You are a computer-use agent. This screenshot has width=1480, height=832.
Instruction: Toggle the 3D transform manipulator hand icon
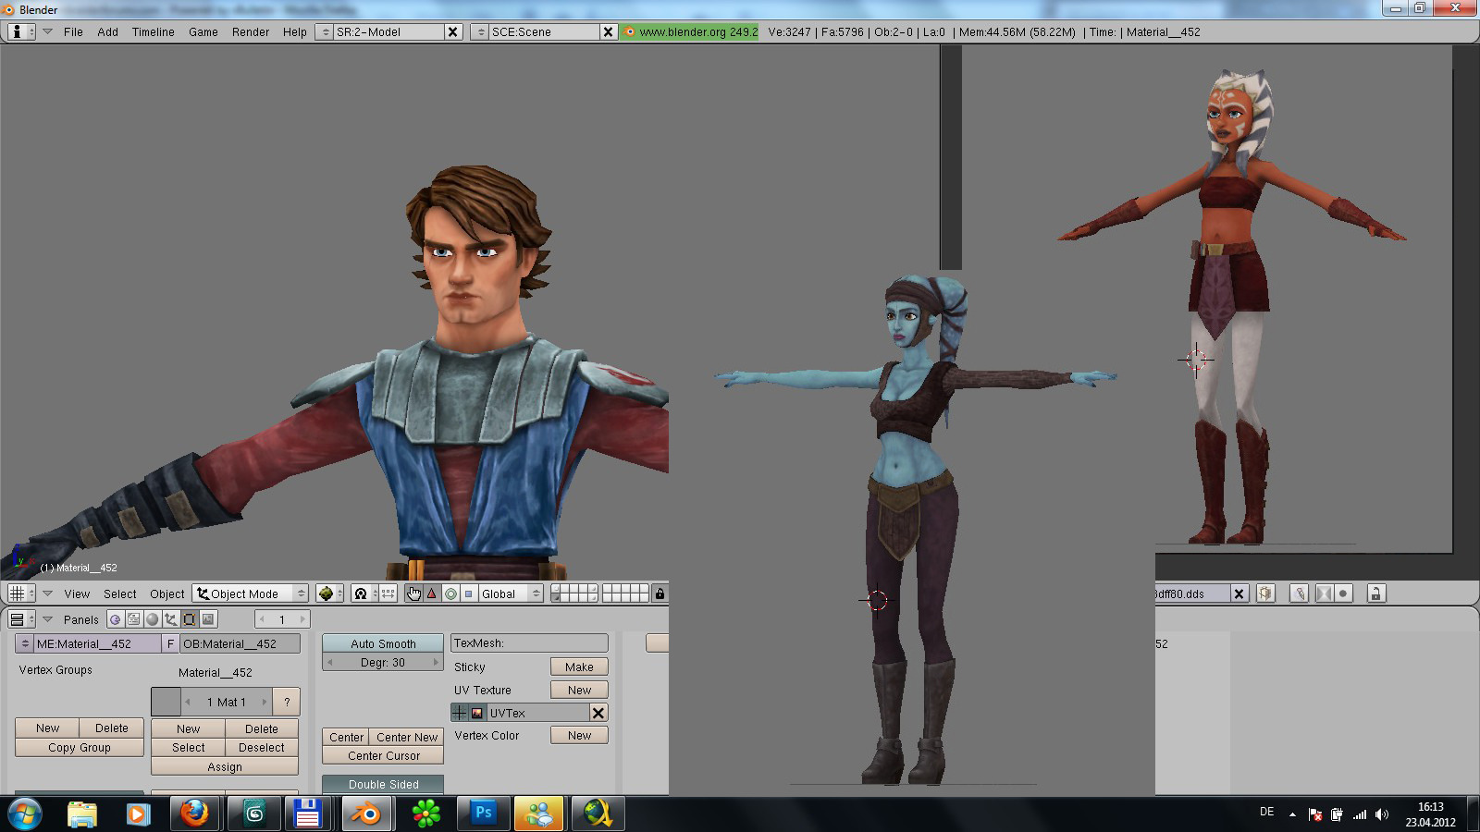point(413,593)
